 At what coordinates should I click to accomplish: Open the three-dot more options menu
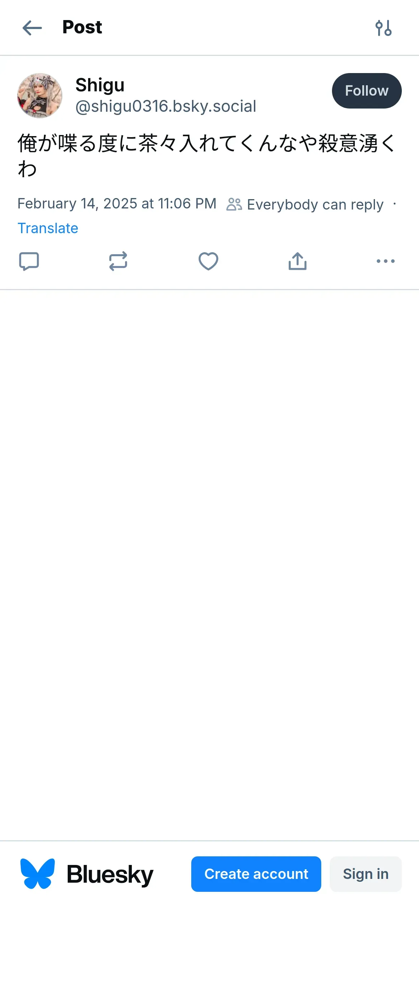(385, 261)
